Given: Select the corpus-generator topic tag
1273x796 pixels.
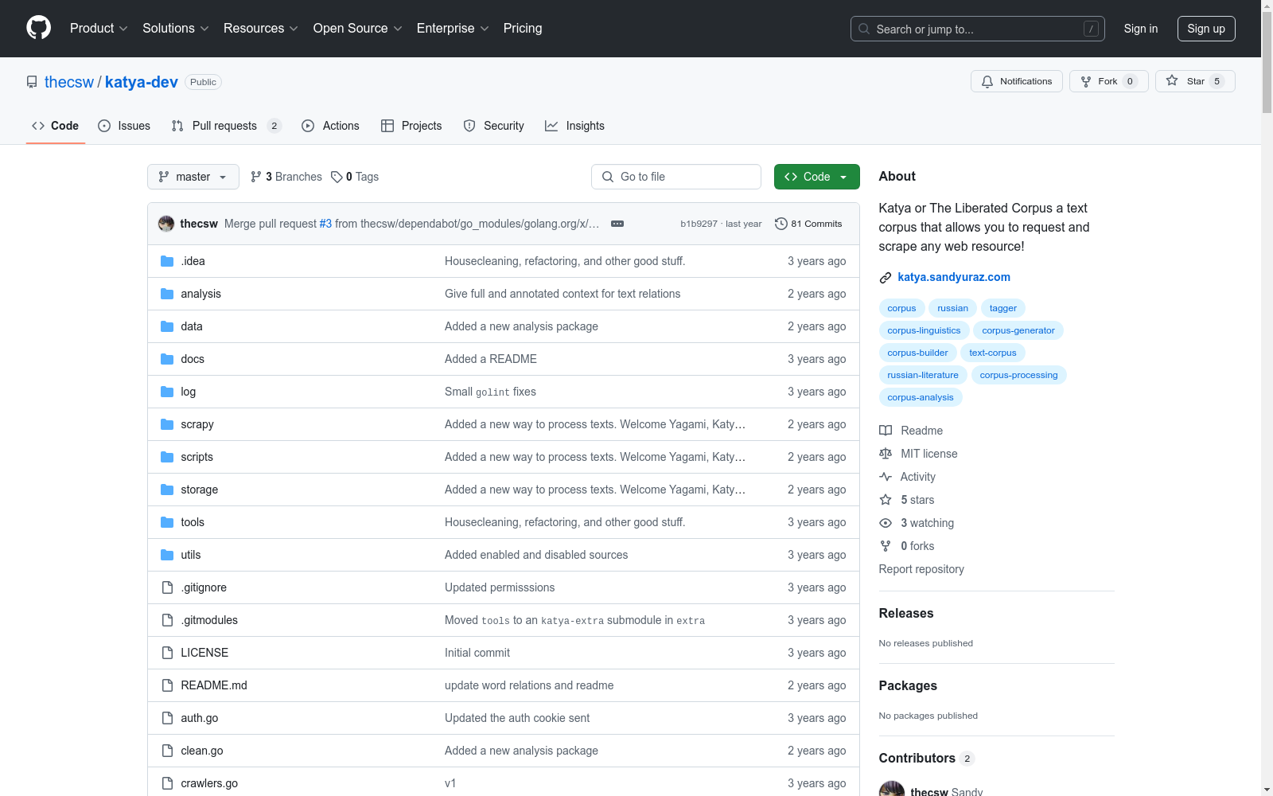Looking at the screenshot, I should coord(1018,330).
